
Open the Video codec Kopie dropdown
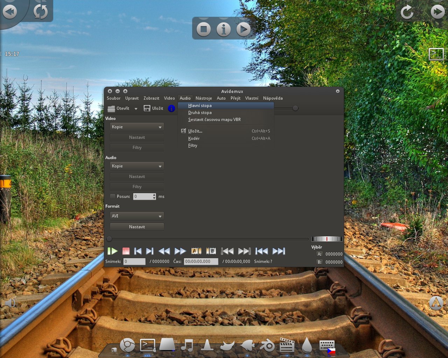(137, 127)
